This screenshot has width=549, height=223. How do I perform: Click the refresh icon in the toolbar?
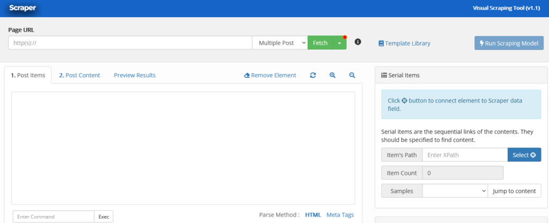313,76
